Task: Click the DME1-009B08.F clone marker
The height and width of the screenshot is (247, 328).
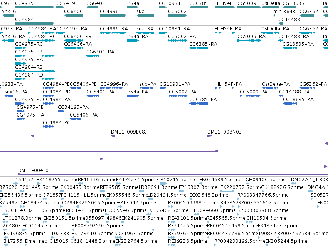Action: point(113,136)
